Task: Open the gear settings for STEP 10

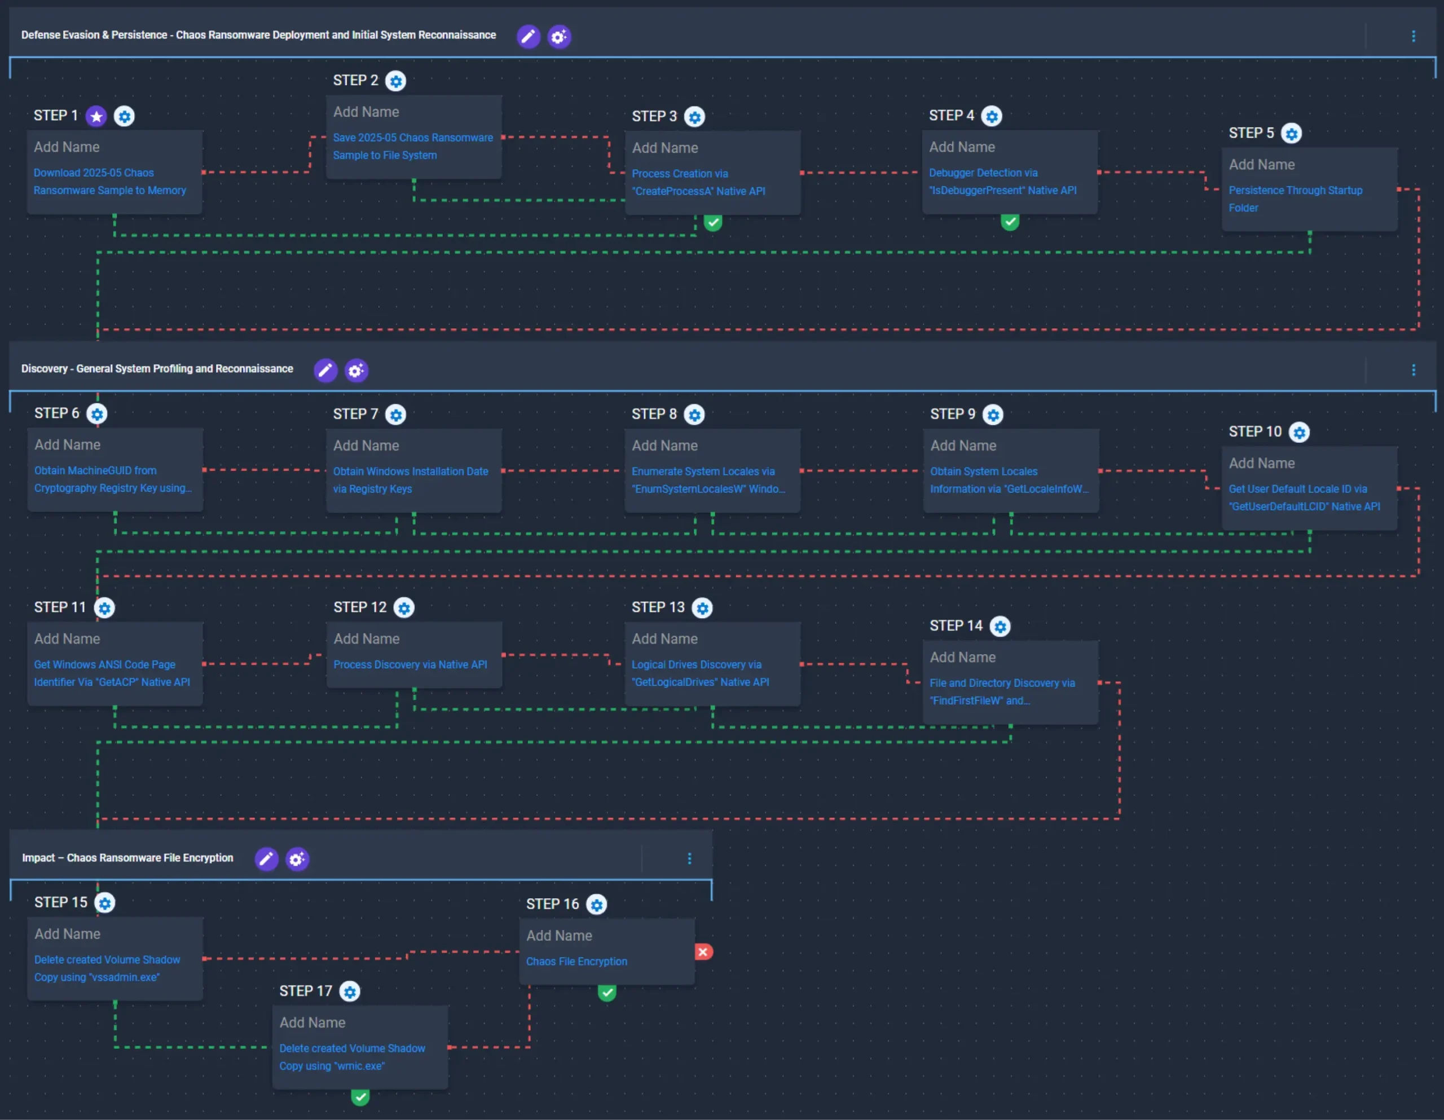Action: (1299, 433)
